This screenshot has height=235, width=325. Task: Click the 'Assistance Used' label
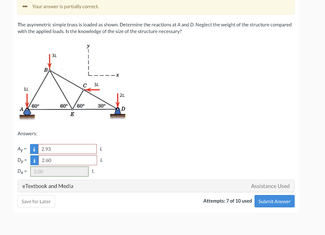click(270, 186)
